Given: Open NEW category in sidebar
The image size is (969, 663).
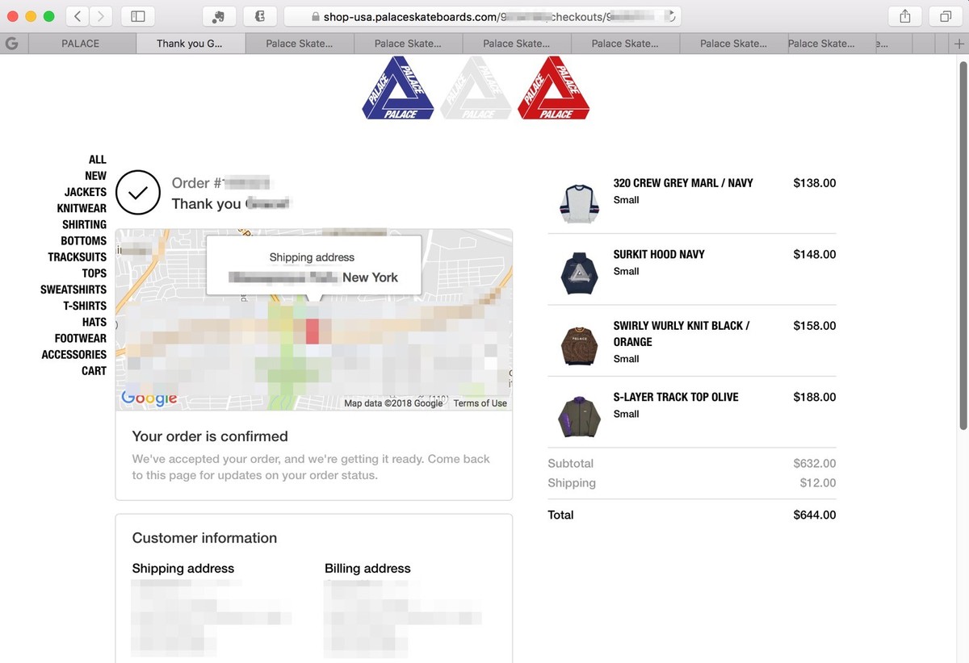Looking at the screenshot, I should tap(95, 176).
